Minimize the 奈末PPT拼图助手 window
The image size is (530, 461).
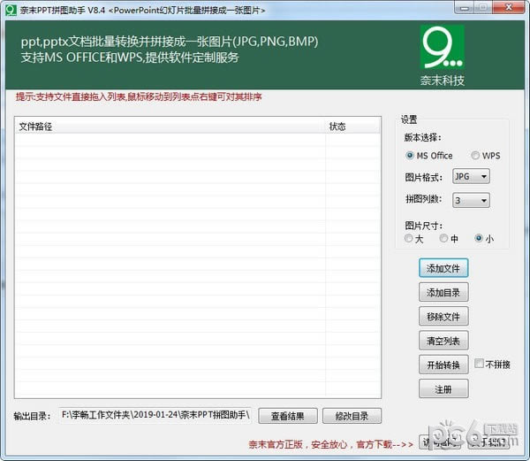coord(465,7)
